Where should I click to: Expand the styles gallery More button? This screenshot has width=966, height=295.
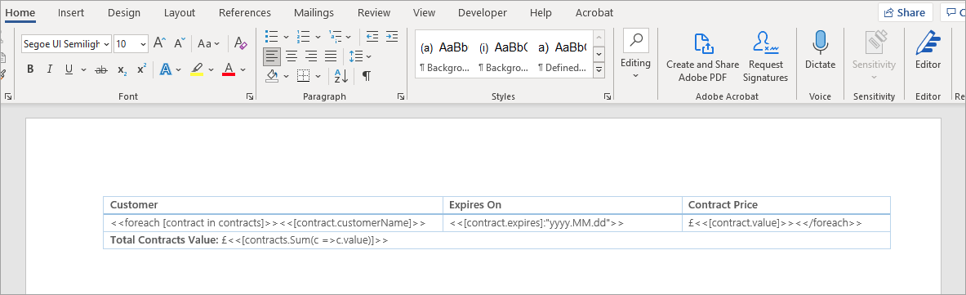click(x=599, y=71)
